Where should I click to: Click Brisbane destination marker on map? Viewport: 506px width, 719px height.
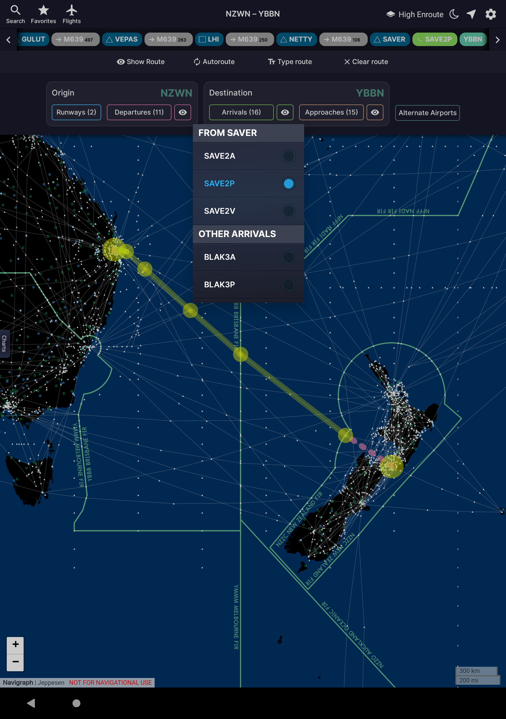[x=114, y=250]
